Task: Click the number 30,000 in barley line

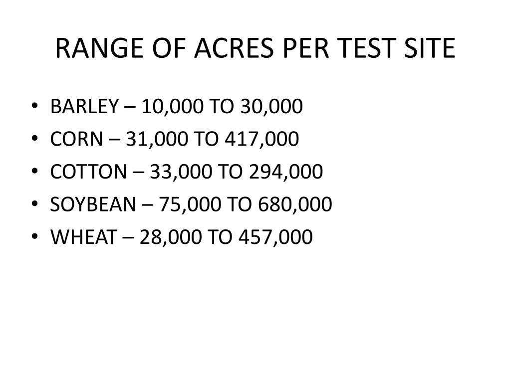Action: pyautogui.click(x=271, y=107)
